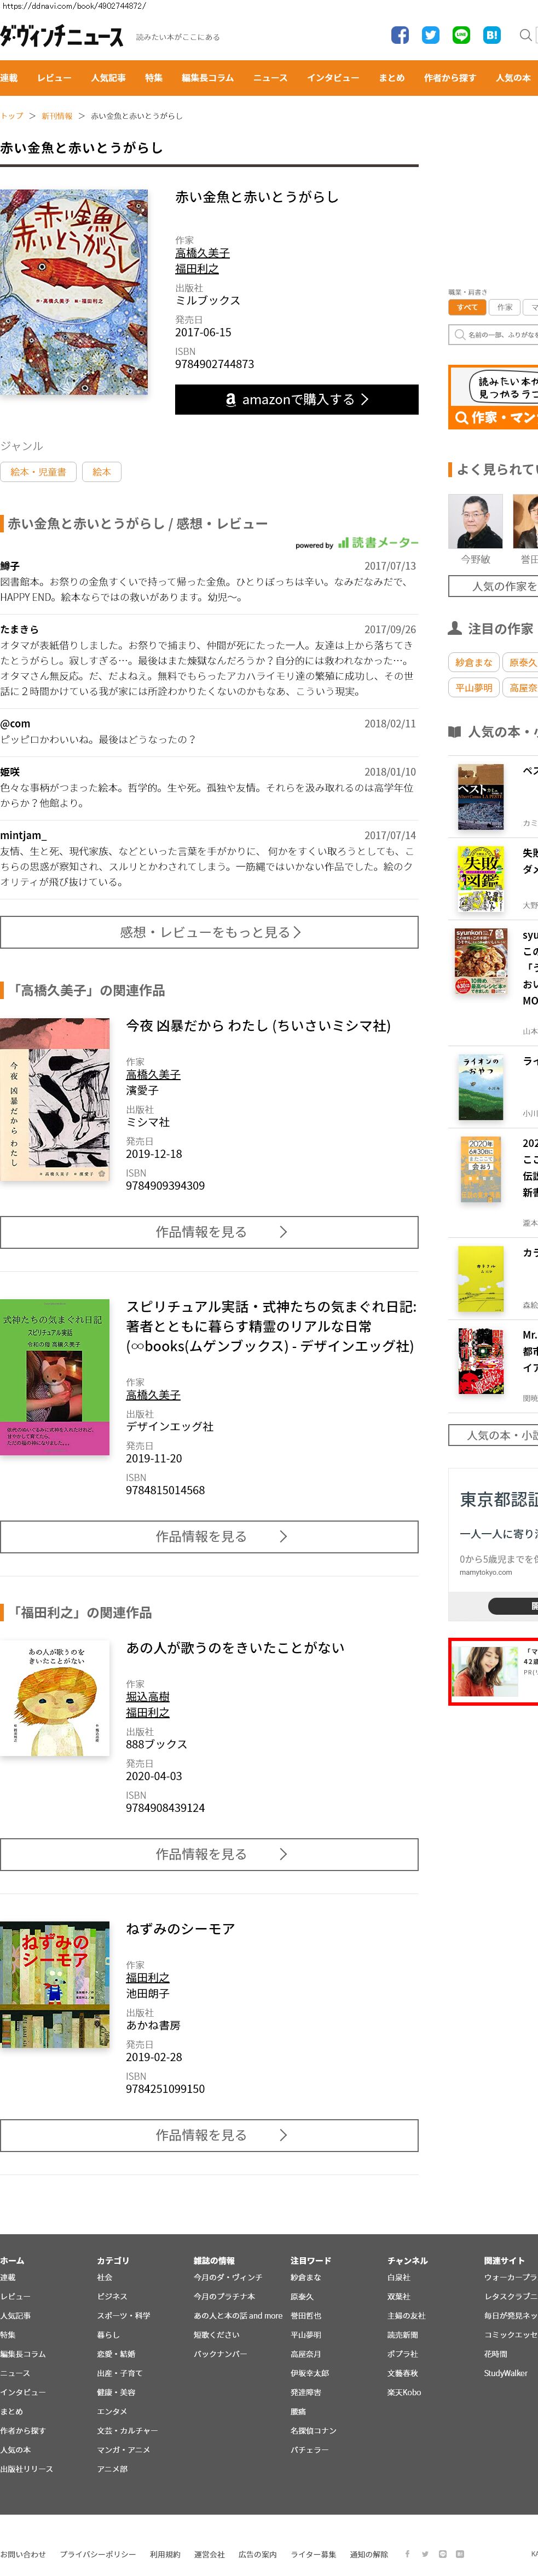Screen dimensions: 538x2576
Task: Click the 読書メーター logo
Action: point(378,542)
